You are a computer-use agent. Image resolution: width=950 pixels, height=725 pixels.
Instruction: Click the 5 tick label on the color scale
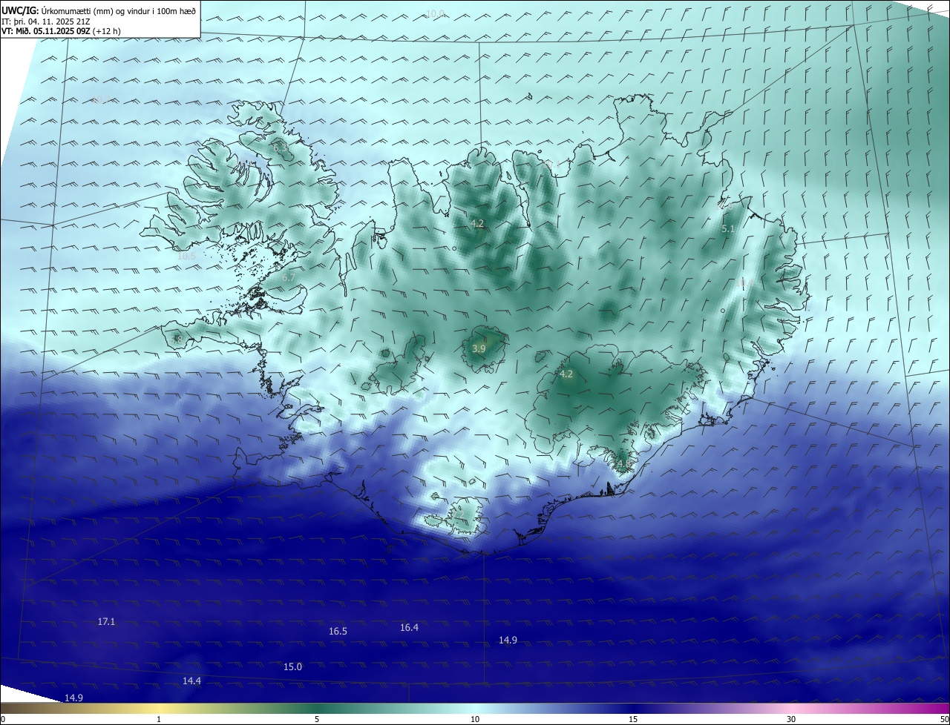point(317,719)
